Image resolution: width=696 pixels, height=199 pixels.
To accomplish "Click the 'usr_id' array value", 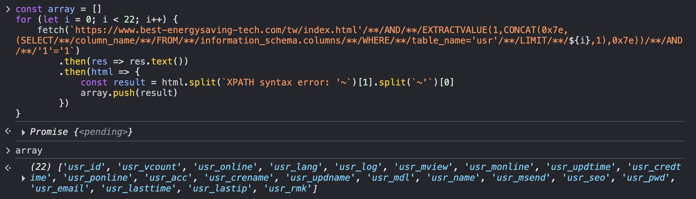I will click(x=84, y=167).
